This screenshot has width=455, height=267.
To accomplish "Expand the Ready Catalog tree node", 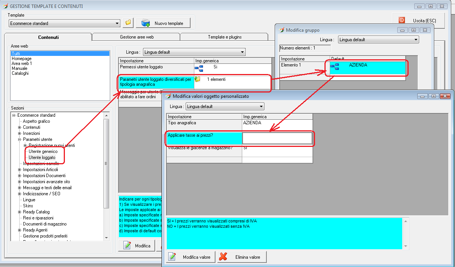I will pyautogui.click(x=20, y=212).
